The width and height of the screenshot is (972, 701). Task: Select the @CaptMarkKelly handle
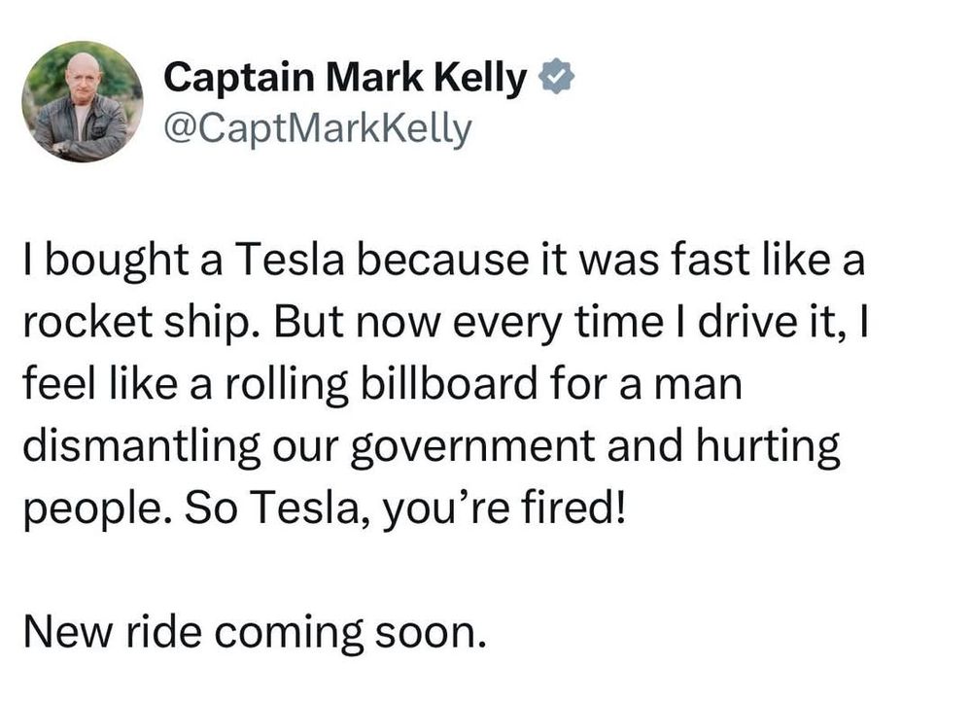point(318,130)
